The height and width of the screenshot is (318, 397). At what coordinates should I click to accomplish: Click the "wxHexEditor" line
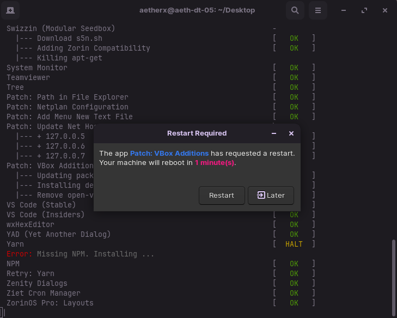coord(30,224)
